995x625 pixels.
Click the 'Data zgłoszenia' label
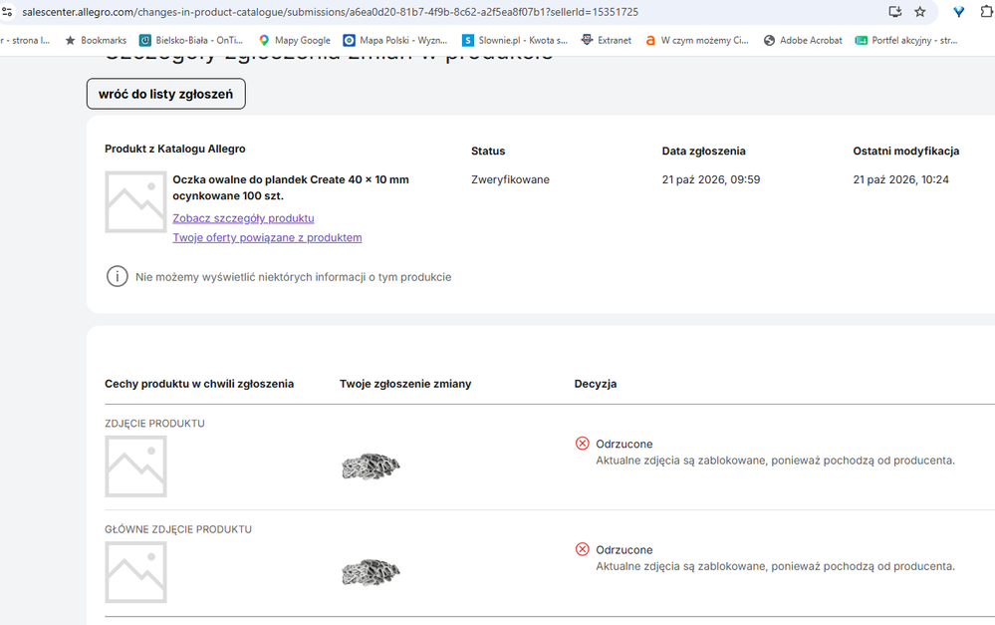click(704, 152)
